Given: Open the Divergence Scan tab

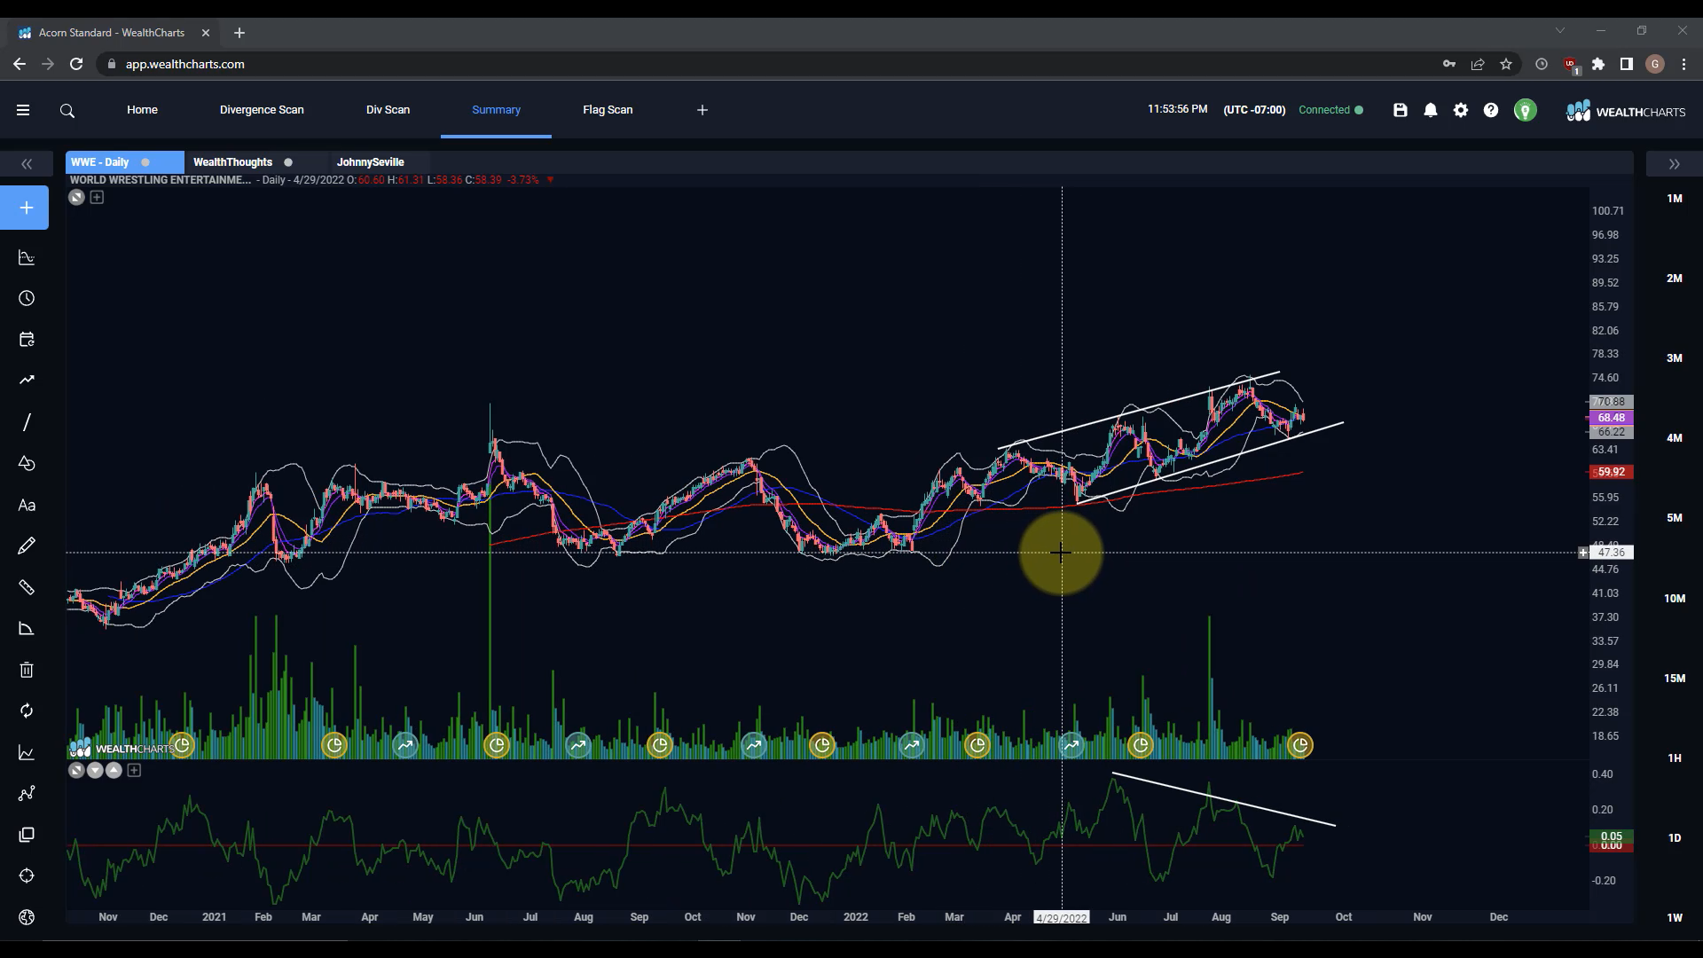Looking at the screenshot, I should (x=262, y=110).
